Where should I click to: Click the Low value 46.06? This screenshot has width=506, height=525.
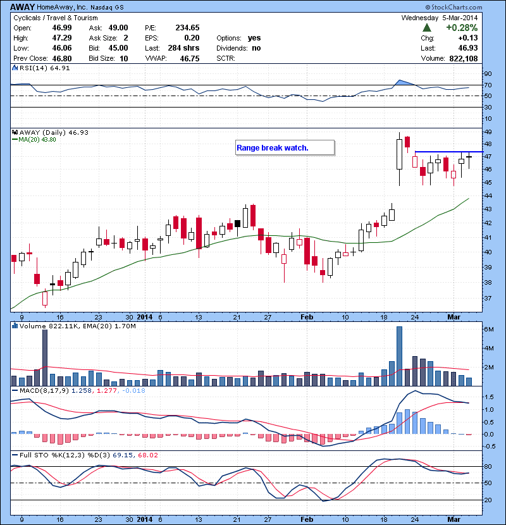pos(62,48)
